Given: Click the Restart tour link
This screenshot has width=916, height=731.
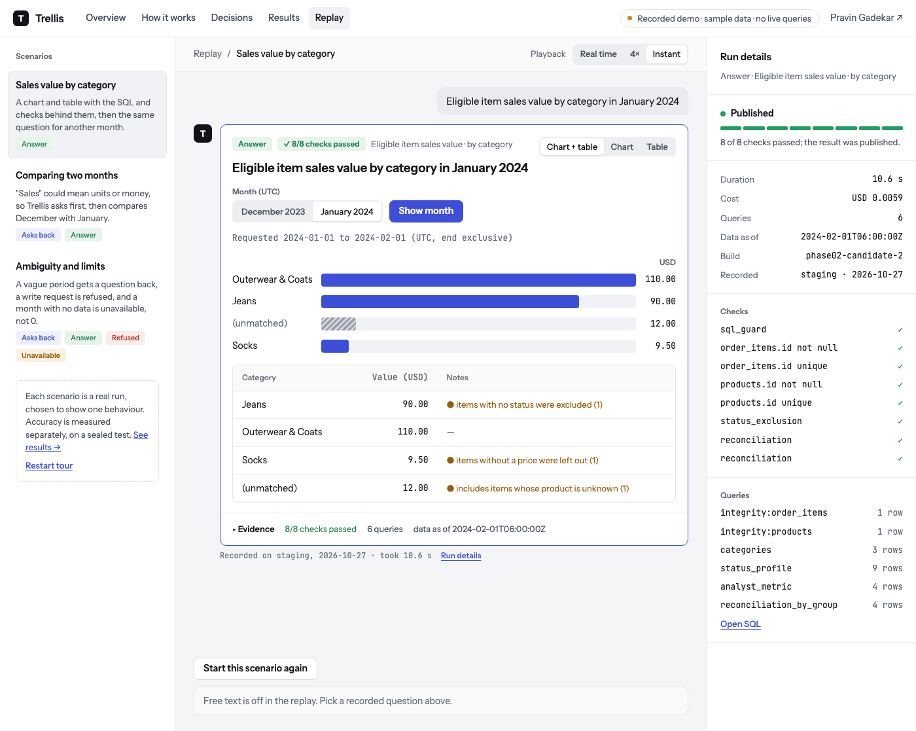Looking at the screenshot, I should coord(49,466).
